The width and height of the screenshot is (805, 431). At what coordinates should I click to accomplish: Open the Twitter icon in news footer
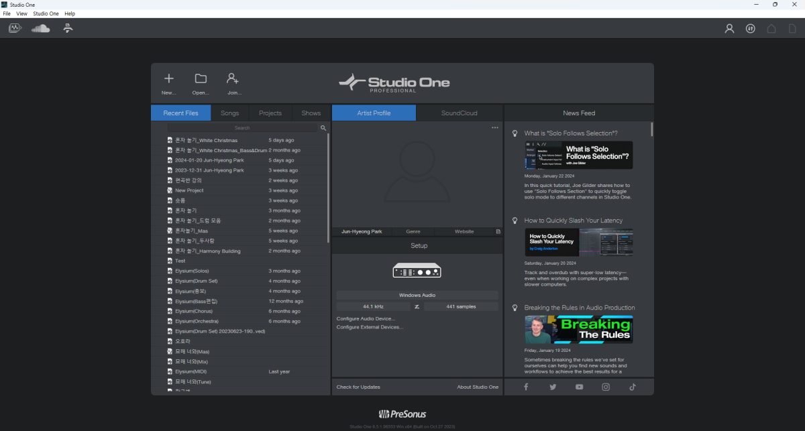[553, 387]
